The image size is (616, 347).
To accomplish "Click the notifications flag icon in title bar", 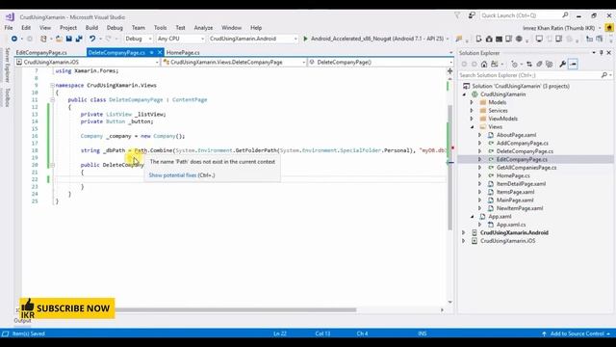I will coord(457,15).
